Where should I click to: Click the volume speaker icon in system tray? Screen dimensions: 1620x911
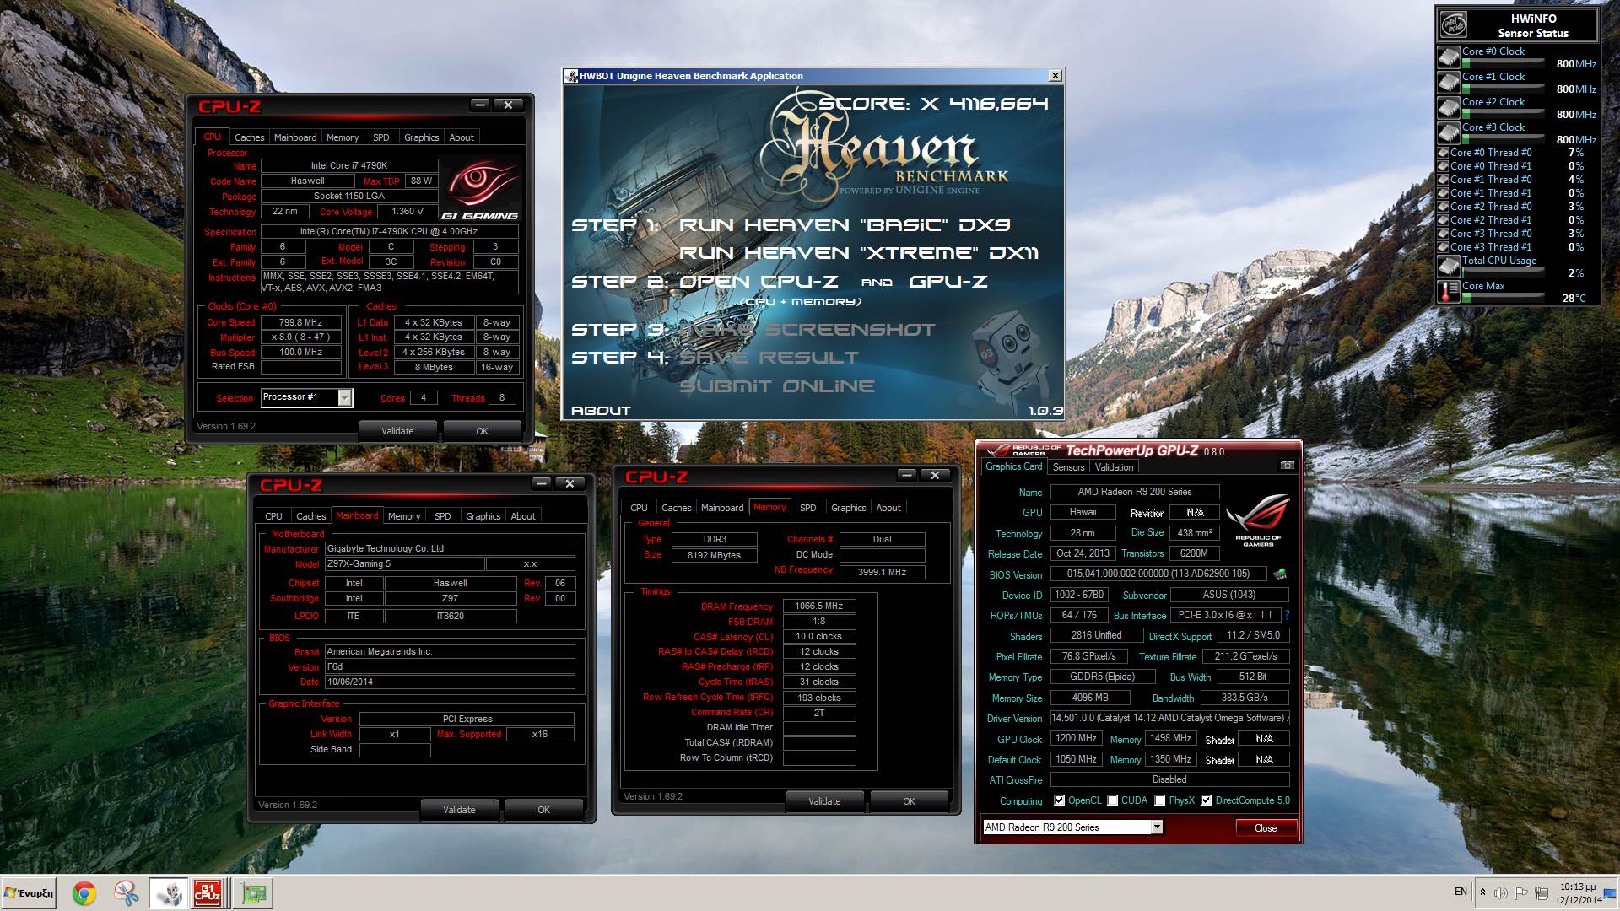tap(1501, 892)
